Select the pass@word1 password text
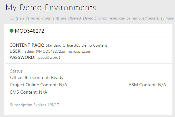Image resolution: width=175 pixels, height=117 pixels. click(49, 58)
